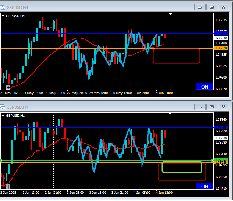
Task: Click 1.33870 on the H4 price axis
Action: (x=221, y=89)
